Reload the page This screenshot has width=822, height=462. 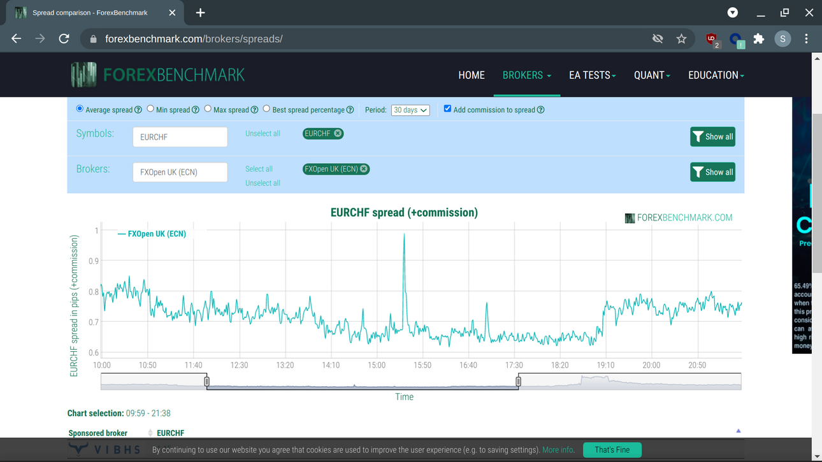click(64, 39)
